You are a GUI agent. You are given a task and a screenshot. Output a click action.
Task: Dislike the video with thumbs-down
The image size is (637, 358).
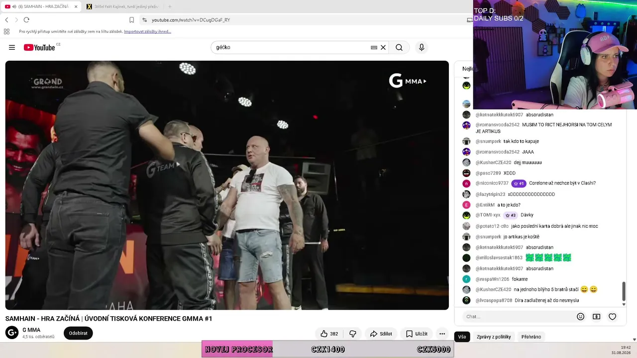353,334
